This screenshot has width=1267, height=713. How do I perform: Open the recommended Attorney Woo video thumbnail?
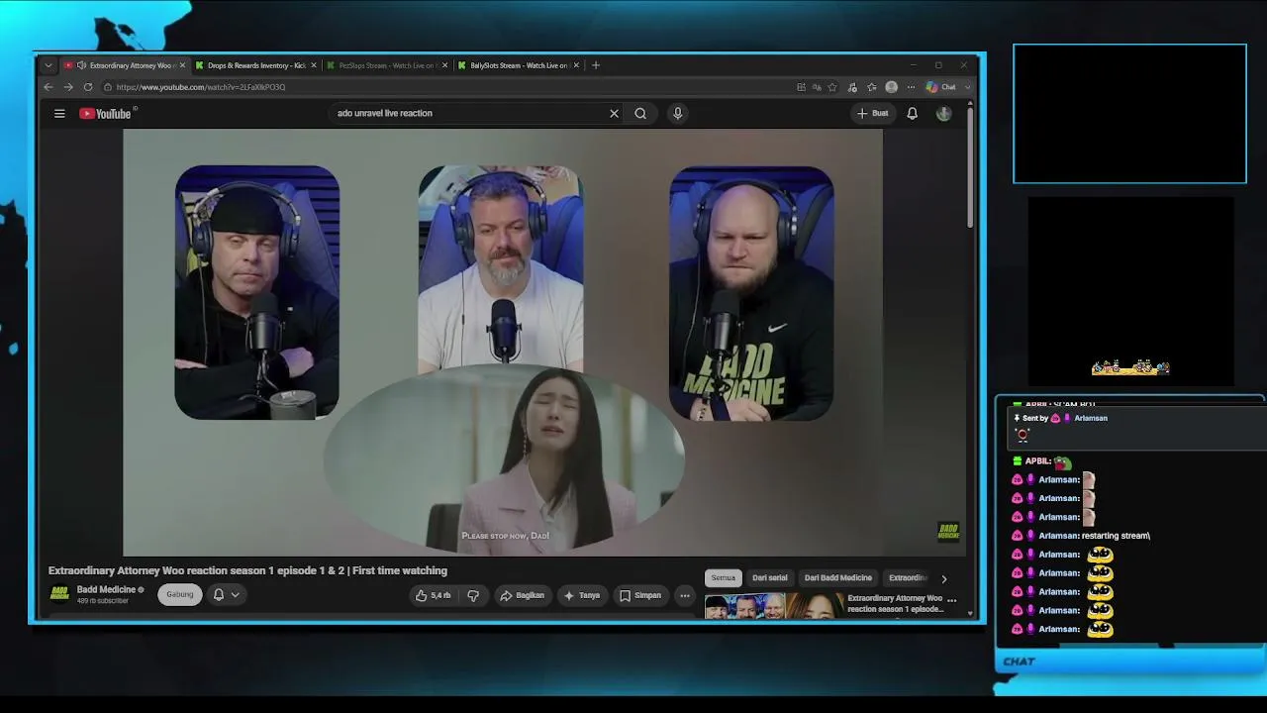pyautogui.click(x=773, y=605)
